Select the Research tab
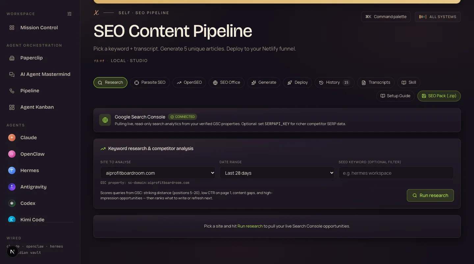474x264 pixels. tap(110, 82)
